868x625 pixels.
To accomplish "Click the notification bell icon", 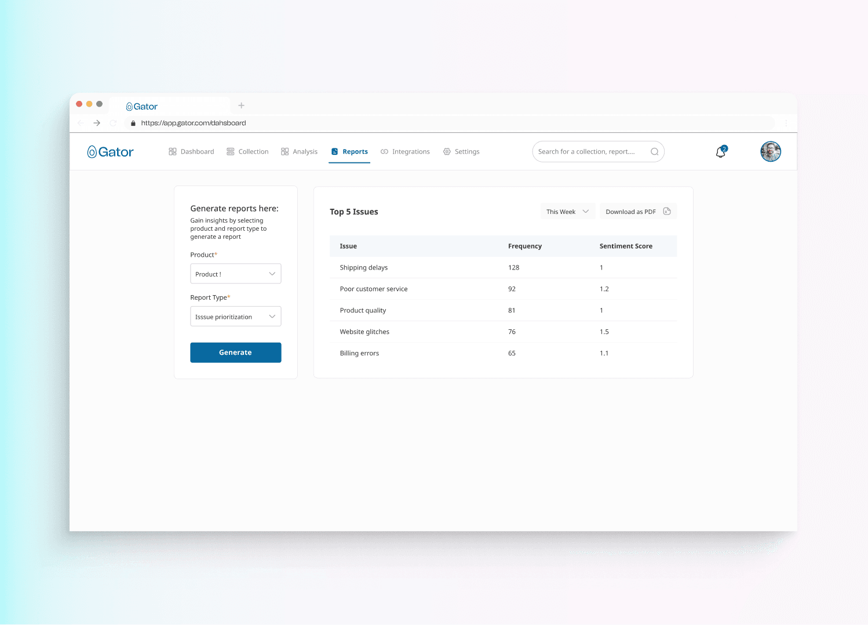I will [x=720, y=152].
